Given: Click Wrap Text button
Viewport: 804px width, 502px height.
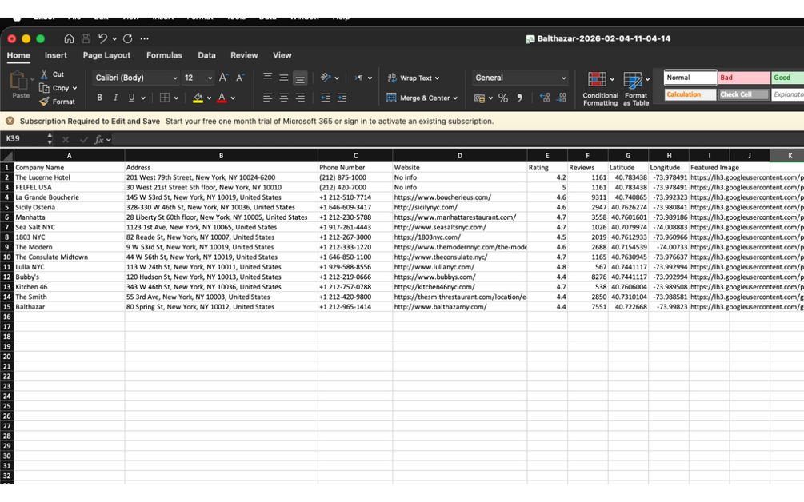Looking at the screenshot, I should (x=414, y=78).
